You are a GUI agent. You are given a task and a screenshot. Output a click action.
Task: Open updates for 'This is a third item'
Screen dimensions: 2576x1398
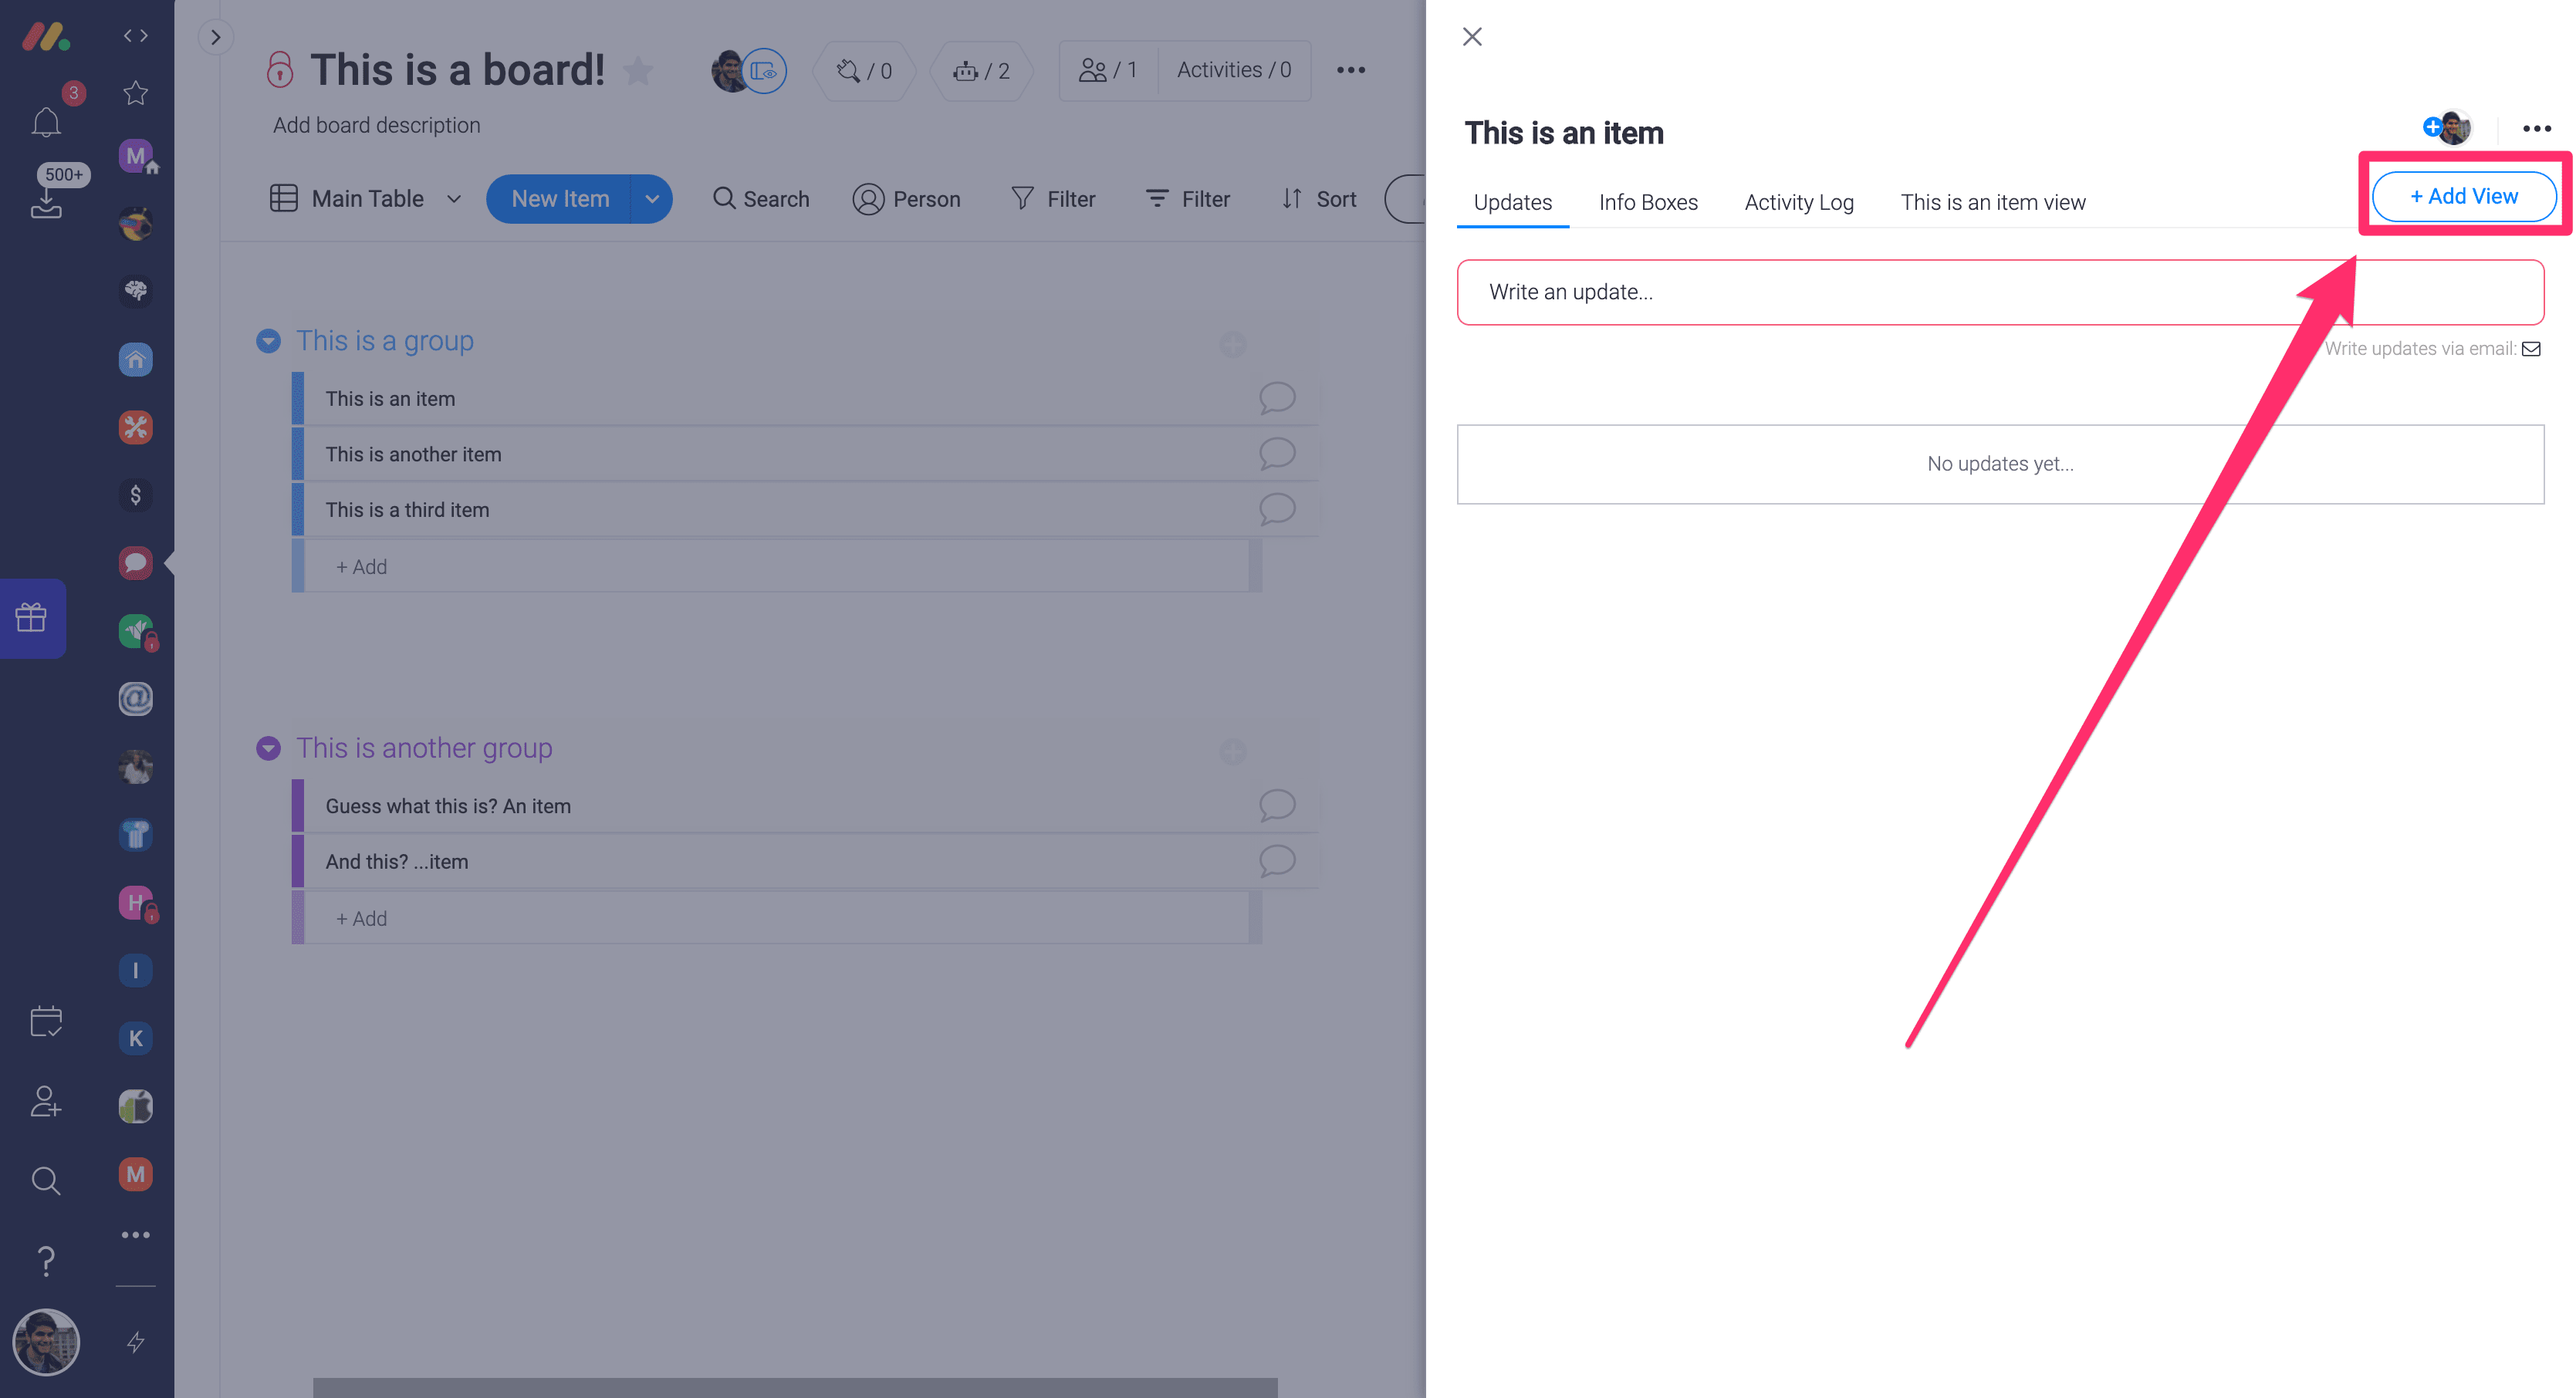coord(1277,510)
